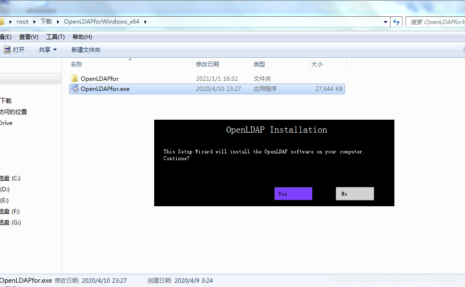The image size is (465, 287).
Task: Expand the breadcrumb arrow after OpenLDAPforWindows_x64
Action: pyautogui.click(x=145, y=21)
